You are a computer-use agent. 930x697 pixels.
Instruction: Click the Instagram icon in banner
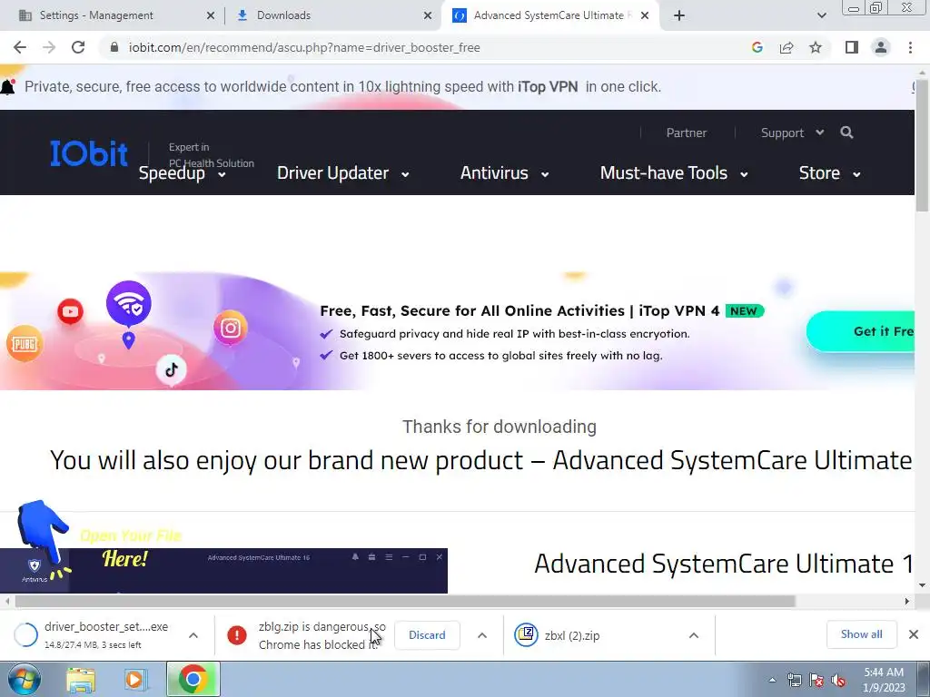pyautogui.click(x=230, y=328)
